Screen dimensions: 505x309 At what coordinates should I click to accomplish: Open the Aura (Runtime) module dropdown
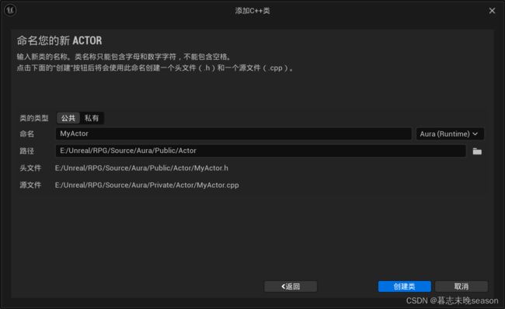tap(450, 134)
